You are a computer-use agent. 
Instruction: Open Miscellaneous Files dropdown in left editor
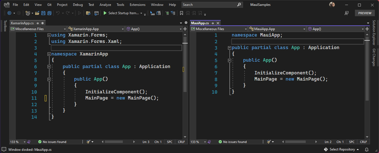coord(38,29)
